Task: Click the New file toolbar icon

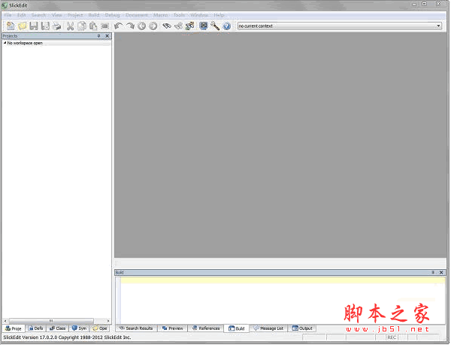Action: pyautogui.click(x=11, y=26)
